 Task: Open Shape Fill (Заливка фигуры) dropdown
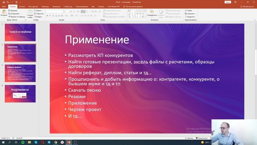[x=173, y=10]
